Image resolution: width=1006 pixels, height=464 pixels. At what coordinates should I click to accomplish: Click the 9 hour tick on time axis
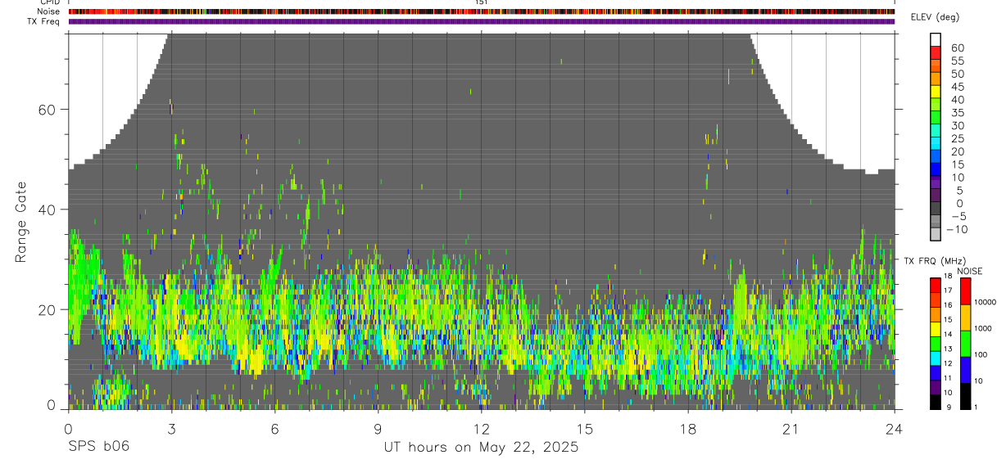pyautogui.click(x=378, y=428)
